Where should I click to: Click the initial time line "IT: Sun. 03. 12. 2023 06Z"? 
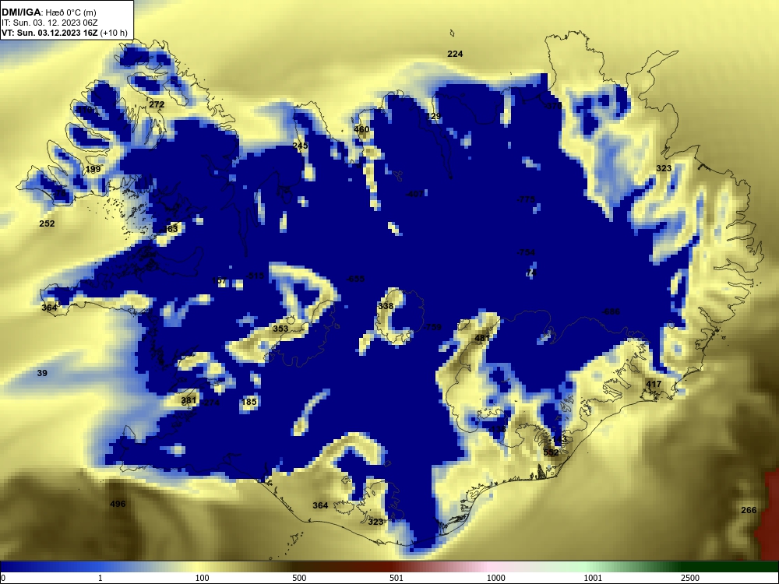click(x=49, y=23)
